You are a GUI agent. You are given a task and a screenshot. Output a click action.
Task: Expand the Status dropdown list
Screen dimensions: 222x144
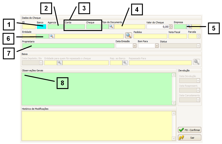pyautogui.click(x=198, y=46)
